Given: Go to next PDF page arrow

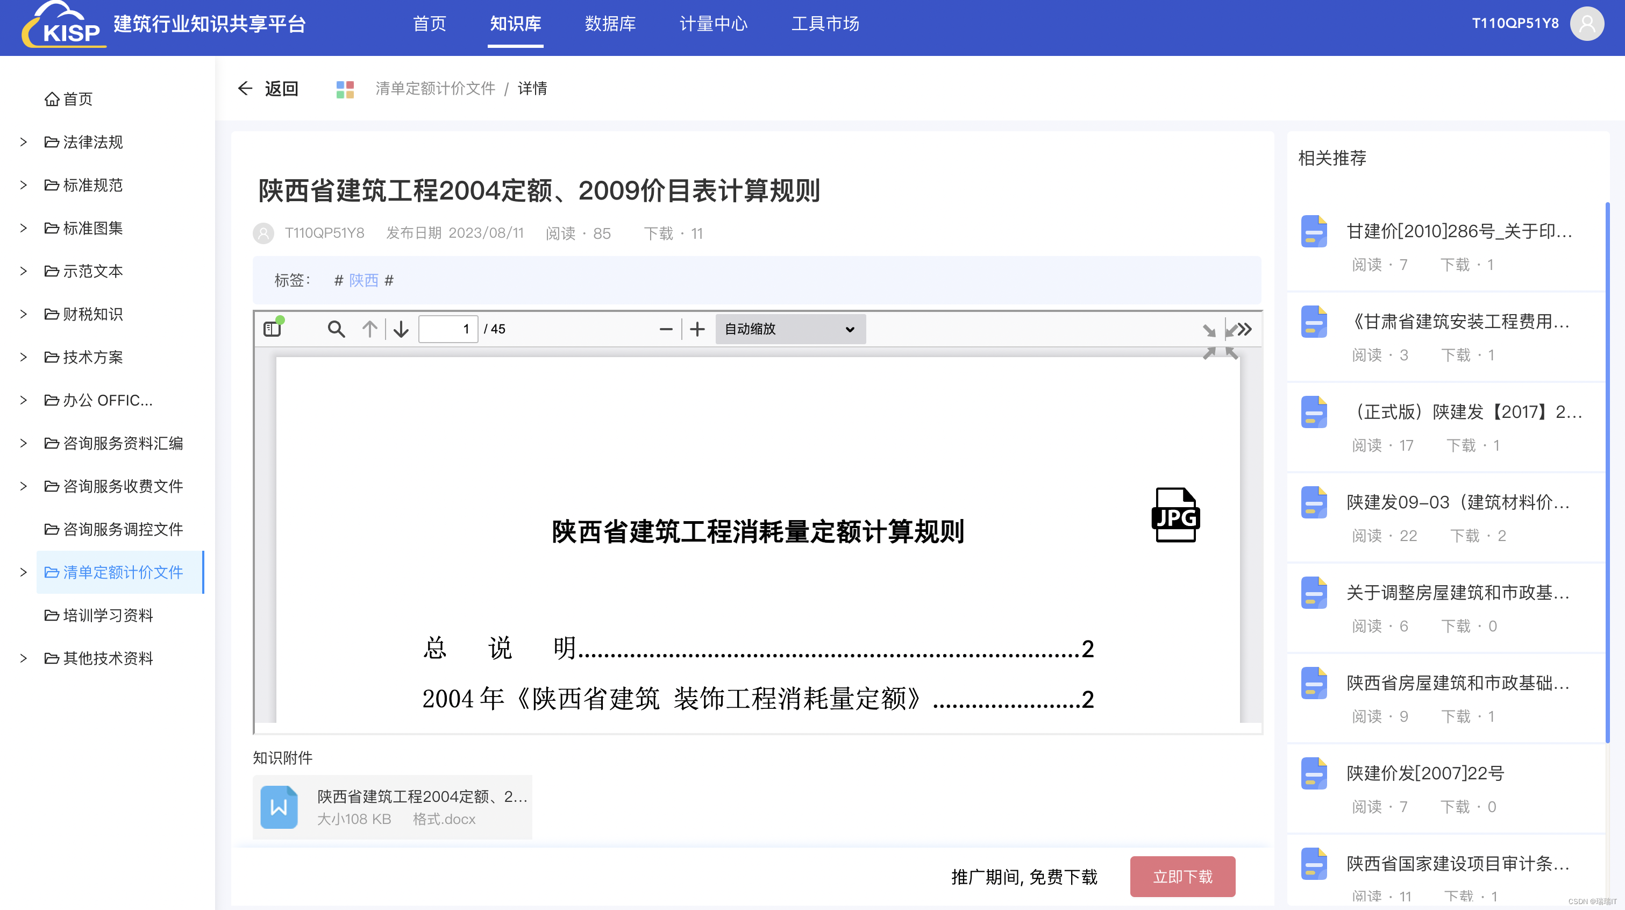Looking at the screenshot, I should (401, 329).
